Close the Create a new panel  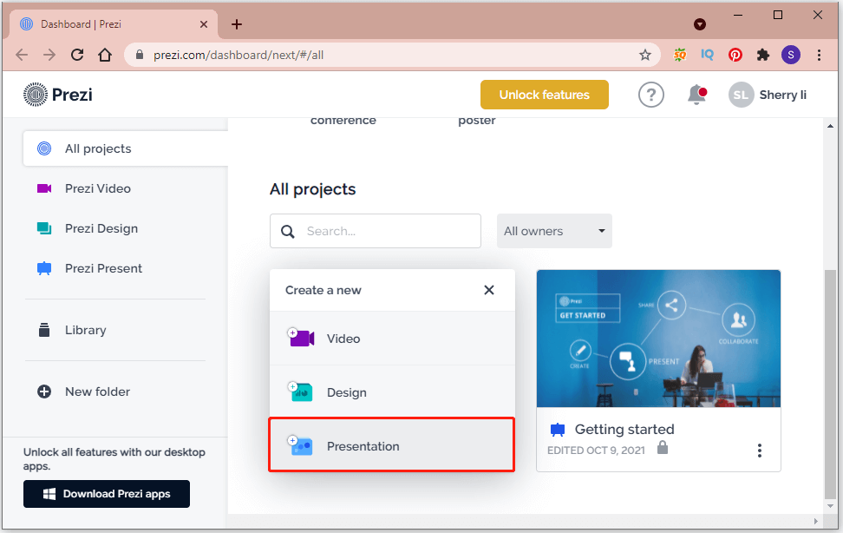488,290
